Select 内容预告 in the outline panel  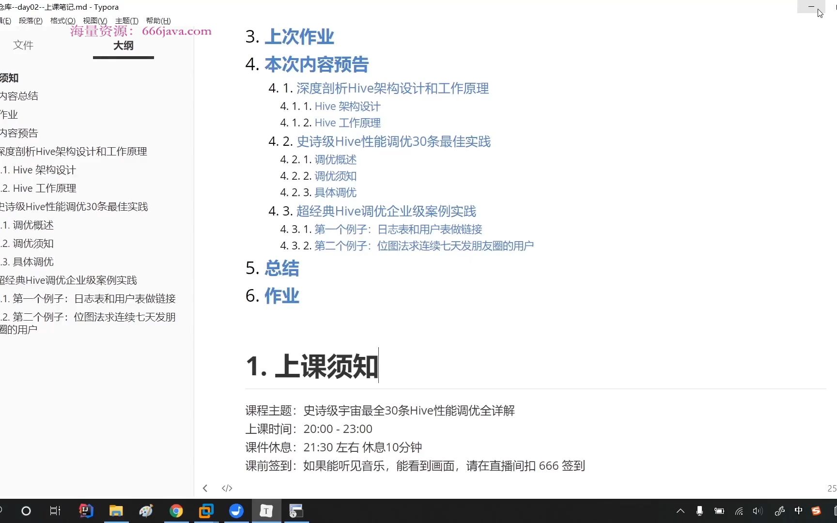point(19,133)
